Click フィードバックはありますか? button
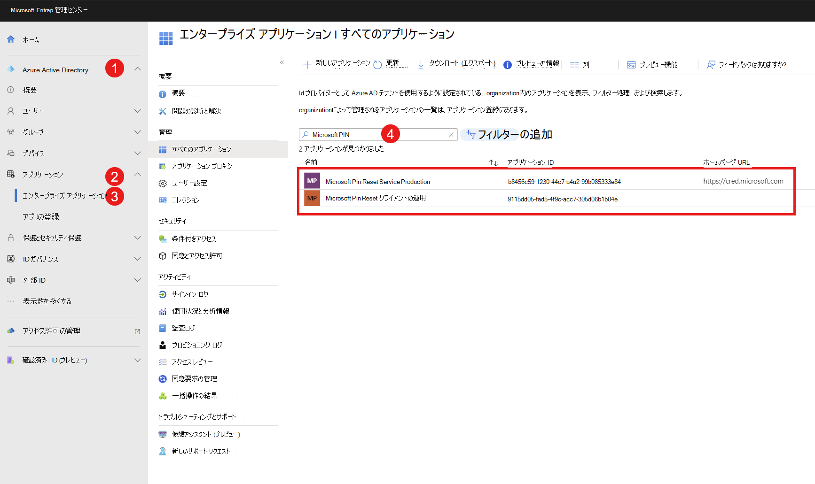815x484 pixels. 747,65
